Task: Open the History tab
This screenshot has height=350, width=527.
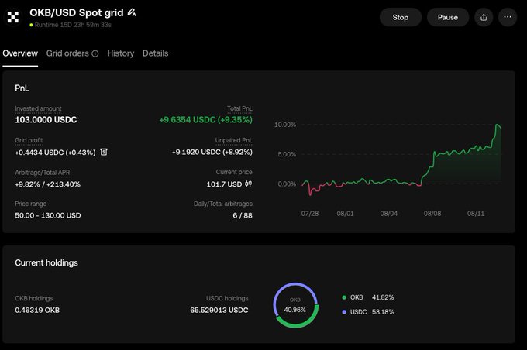Action: point(121,53)
